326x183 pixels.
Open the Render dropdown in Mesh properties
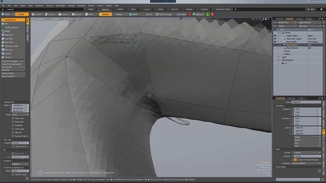point(306,152)
